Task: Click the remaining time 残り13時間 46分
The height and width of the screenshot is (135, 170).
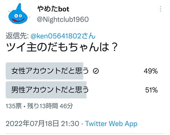Action: point(50,106)
